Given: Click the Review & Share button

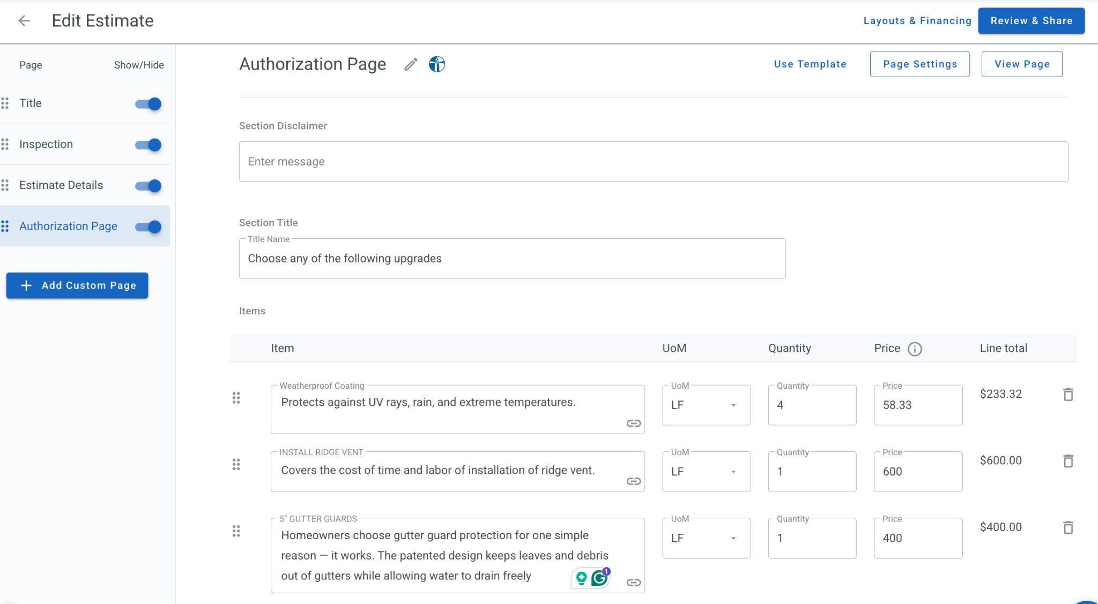Looking at the screenshot, I should [x=1031, y=21].
